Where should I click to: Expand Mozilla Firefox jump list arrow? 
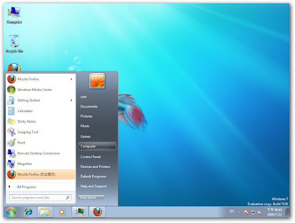click(x=71, y=79)
